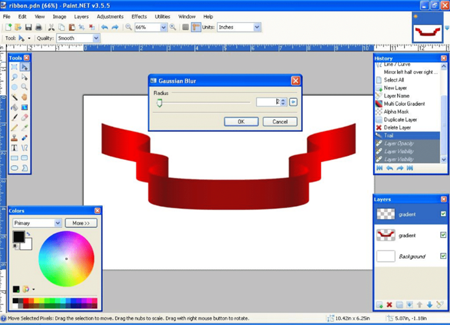Open the Image menu
The height and width of the screenshot is (325, 450).
point(59,17)
